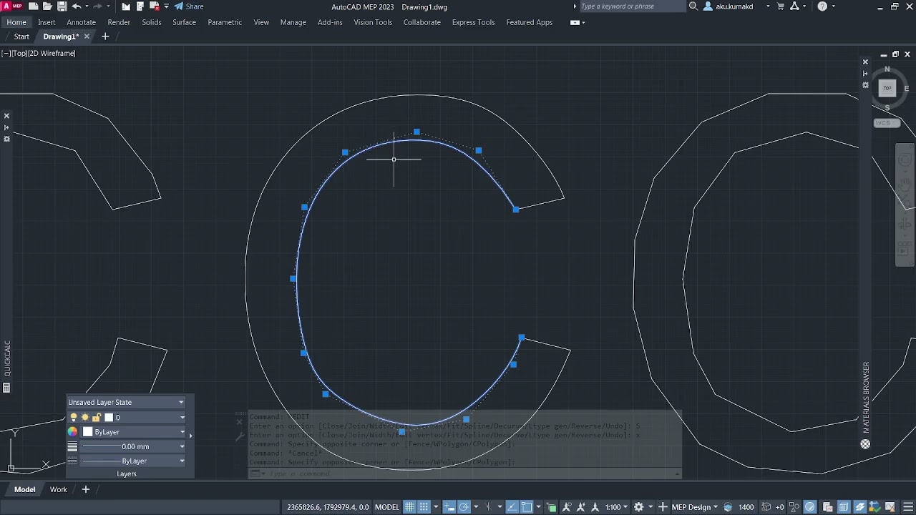
Task: Open the 1:100 annotation scale dropdown
Action: [x=616, y=507]
